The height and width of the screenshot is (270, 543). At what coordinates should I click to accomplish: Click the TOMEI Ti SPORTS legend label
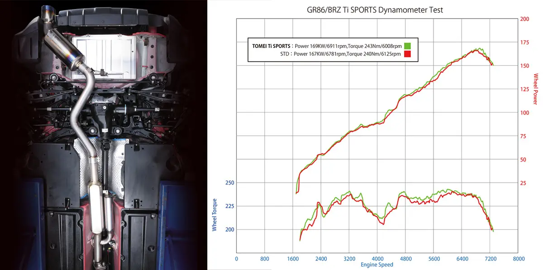click(271, 46)
